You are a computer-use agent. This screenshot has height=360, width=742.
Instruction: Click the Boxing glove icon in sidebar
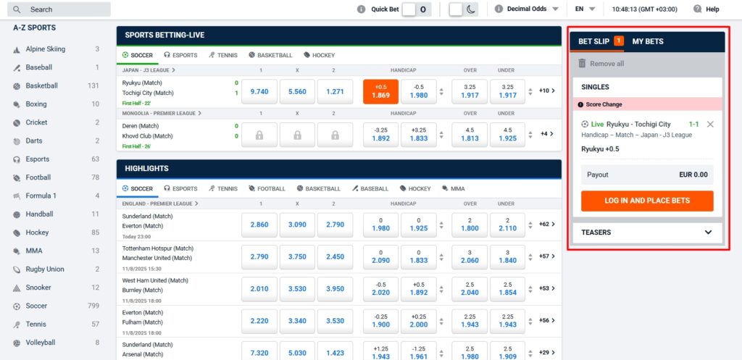[x=17, y=104]
